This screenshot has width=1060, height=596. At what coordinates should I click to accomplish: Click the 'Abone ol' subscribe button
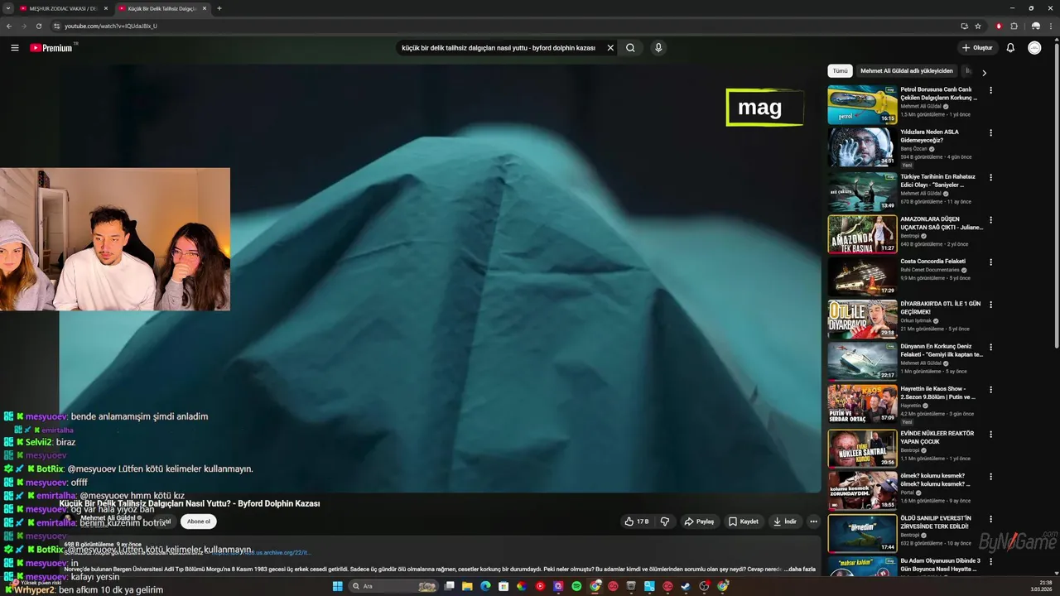tap(199, 521)
